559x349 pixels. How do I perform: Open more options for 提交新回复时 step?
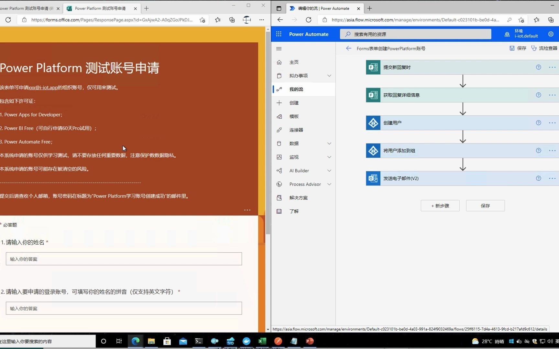pyautogui.click(x=552, y=67)
